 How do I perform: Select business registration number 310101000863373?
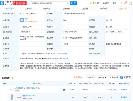pos(70,32)
